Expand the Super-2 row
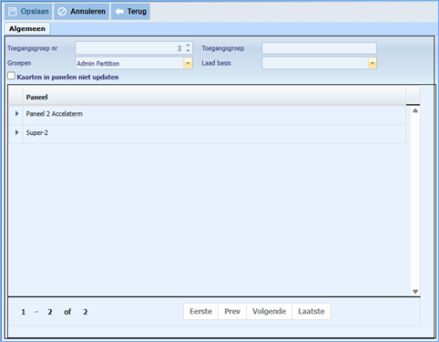439x342 pixels. pyautogui.click(x=17, y=132)
